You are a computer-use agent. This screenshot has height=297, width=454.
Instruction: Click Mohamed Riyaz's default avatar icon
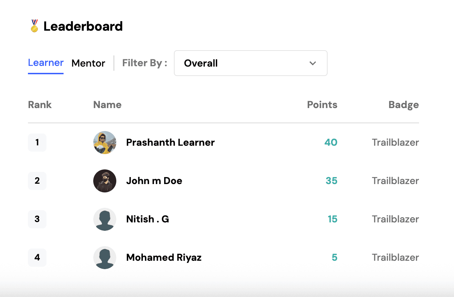point(105,258)
